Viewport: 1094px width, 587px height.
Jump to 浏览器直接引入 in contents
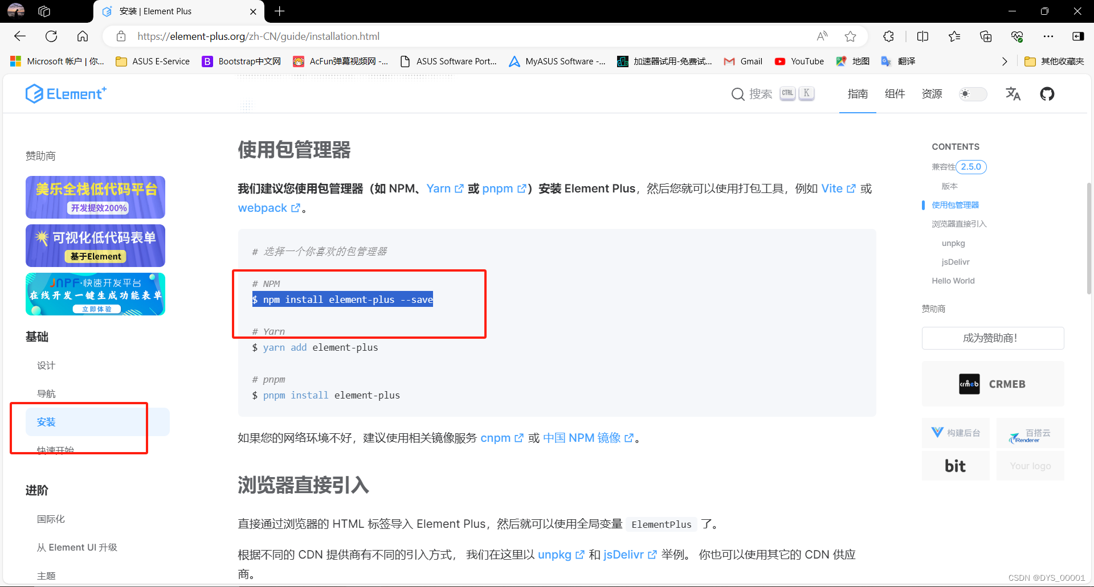point(959,224)
